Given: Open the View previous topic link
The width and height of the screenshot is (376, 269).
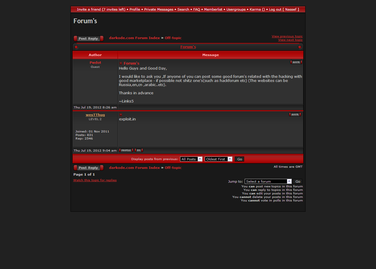Looking at the screenshot, I should point(287,36).
